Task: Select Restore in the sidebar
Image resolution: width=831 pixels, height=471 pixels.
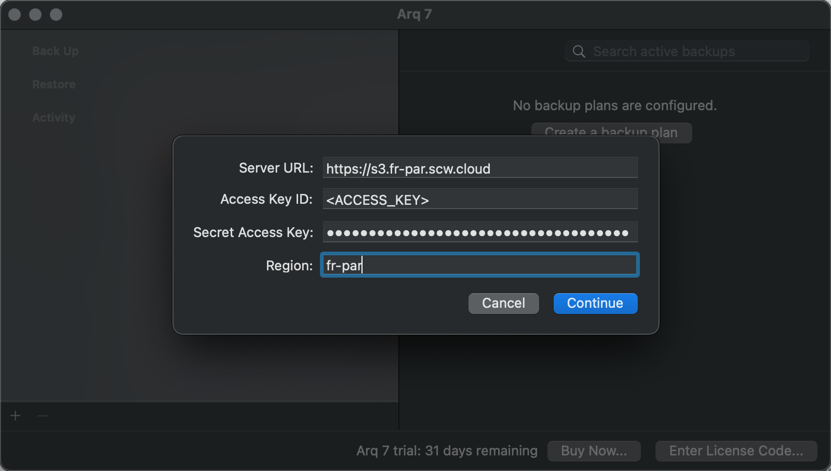Action: coord(54,84)
